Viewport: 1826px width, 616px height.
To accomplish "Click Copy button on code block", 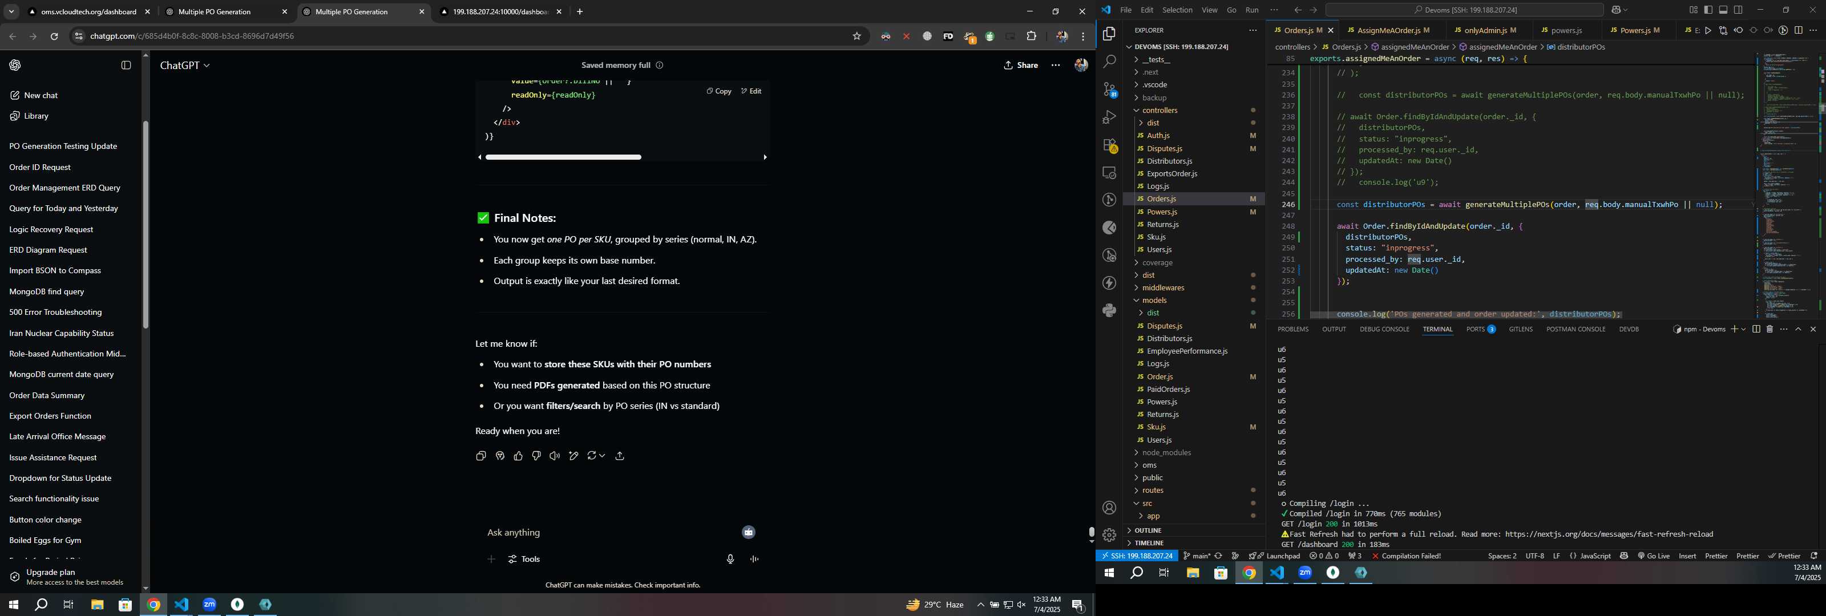I will tap(719, 91).
